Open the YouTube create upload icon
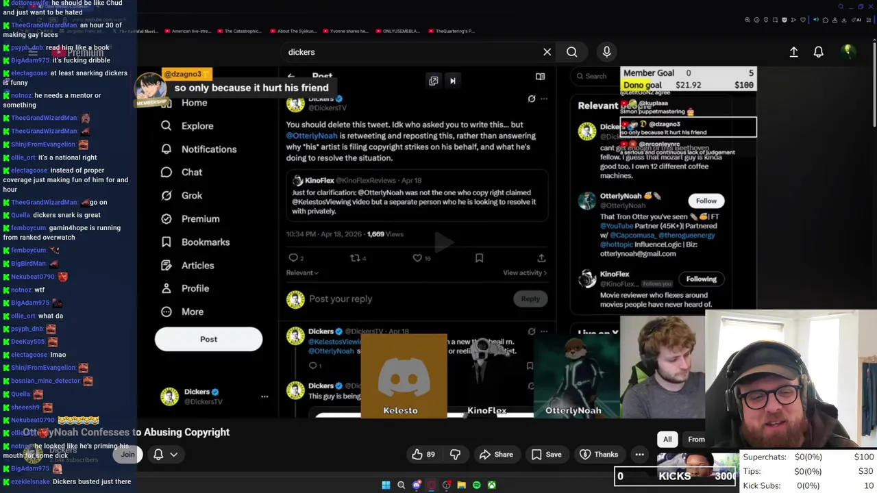Screen dimensions: 877x493 click(793, 52)
